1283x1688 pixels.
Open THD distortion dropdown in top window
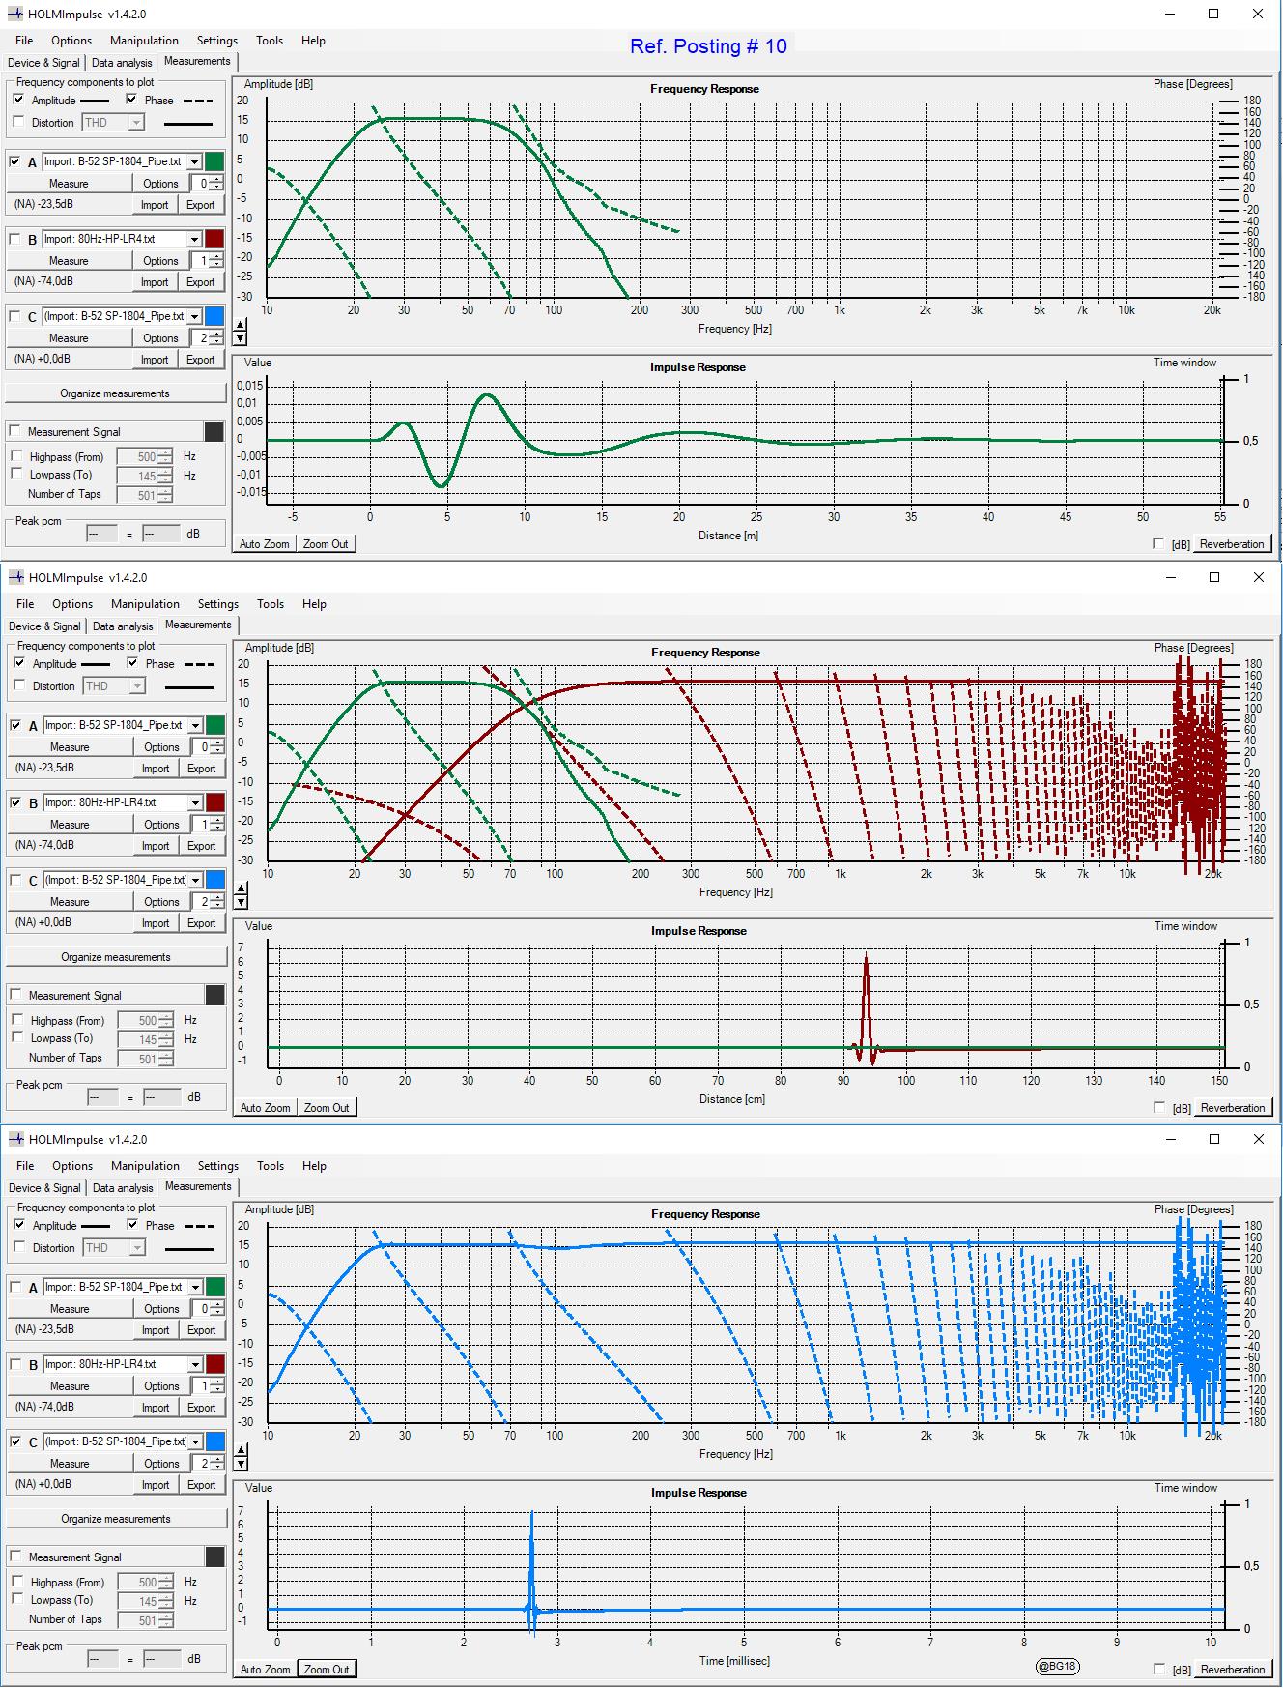(136, 123)
